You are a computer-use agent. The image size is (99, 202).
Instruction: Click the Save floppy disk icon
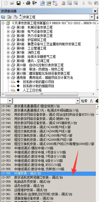(x=19, y=3)
